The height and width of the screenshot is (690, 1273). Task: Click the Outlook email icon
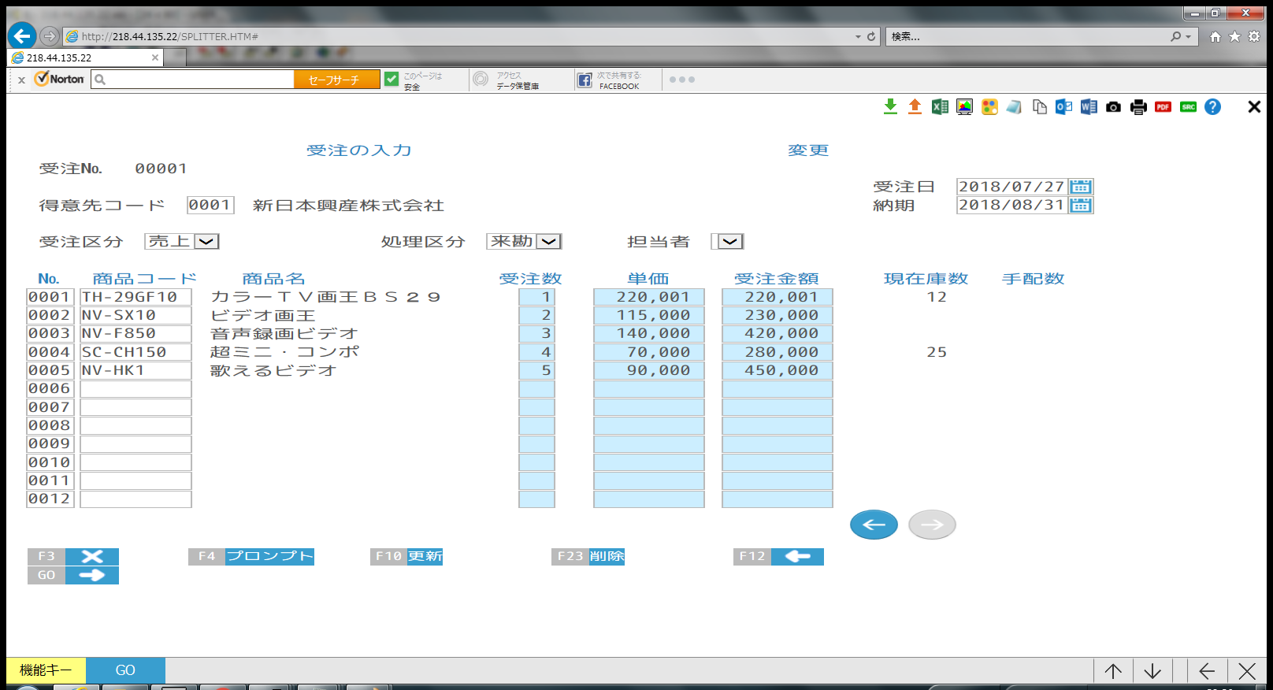click(1063, 107)
